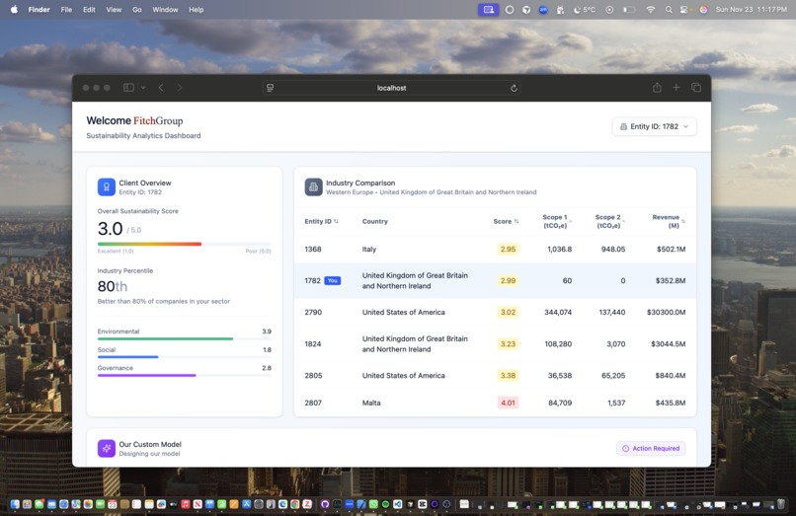
Task: Open the Go menu
Action: click(x=137, y=9)
